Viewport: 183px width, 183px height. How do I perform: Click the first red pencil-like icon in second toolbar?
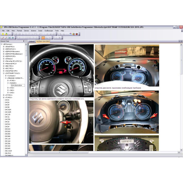pyautogui.click(x=3, y=38)
